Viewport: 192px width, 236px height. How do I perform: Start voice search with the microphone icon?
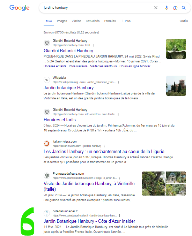click(167, 8)
